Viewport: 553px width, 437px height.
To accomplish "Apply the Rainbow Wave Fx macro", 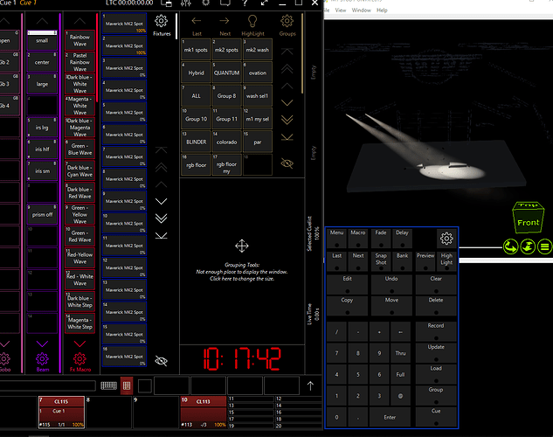I will pyautogui.click(x=79, y=40).
